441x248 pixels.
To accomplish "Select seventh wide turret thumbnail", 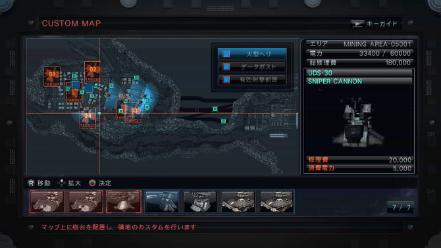I will 276,201.
